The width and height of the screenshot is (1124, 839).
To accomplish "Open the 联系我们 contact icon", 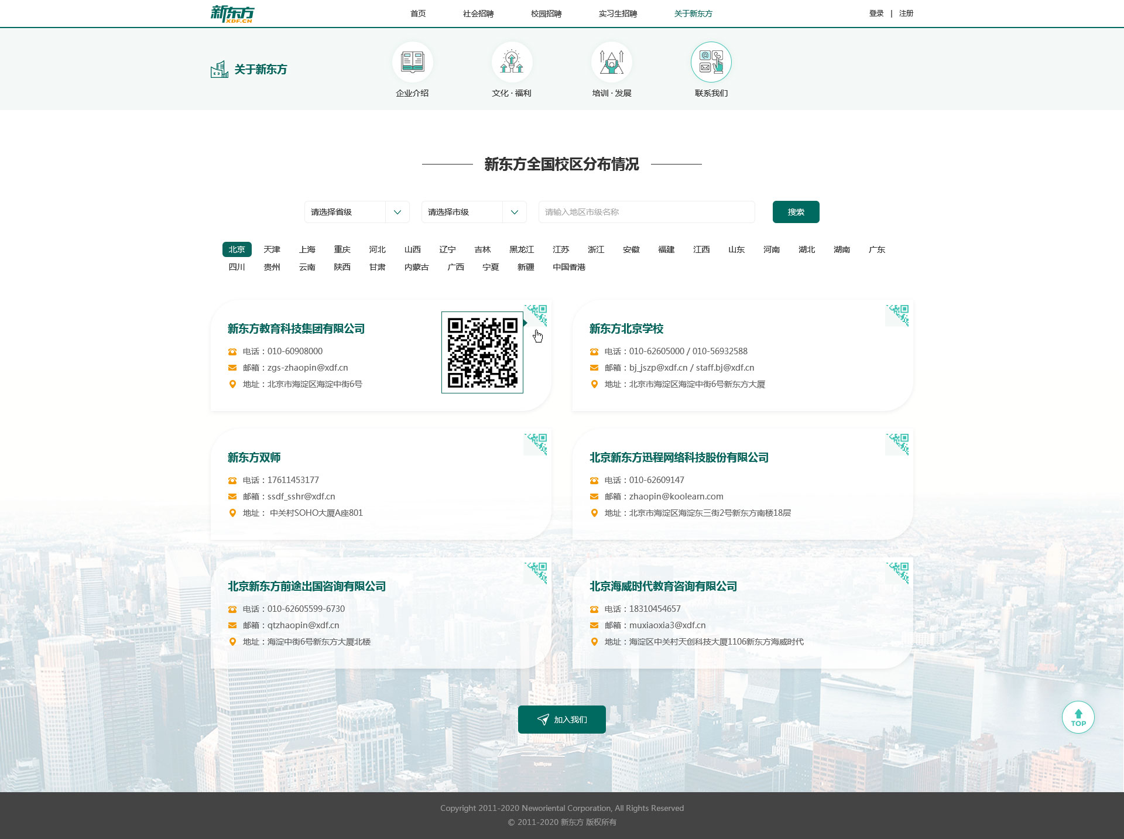I will click(711, 61).
